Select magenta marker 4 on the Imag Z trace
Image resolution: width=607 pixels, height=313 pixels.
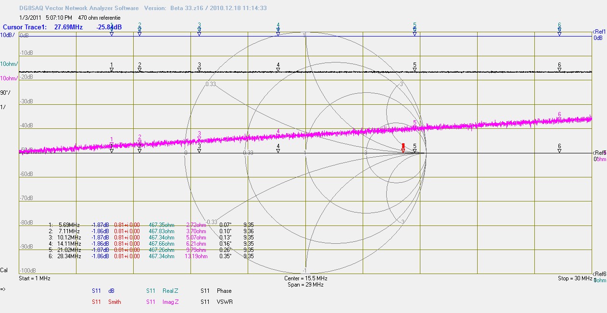[278, 134]
